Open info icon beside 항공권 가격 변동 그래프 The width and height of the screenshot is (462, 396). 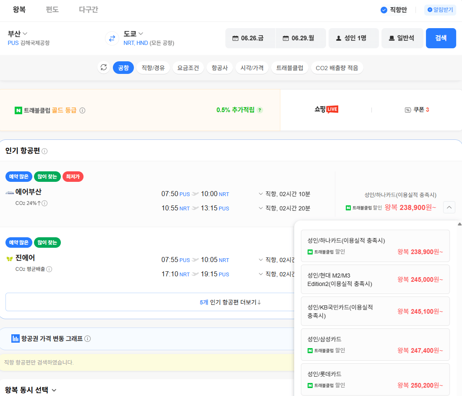tap(88, 339)
